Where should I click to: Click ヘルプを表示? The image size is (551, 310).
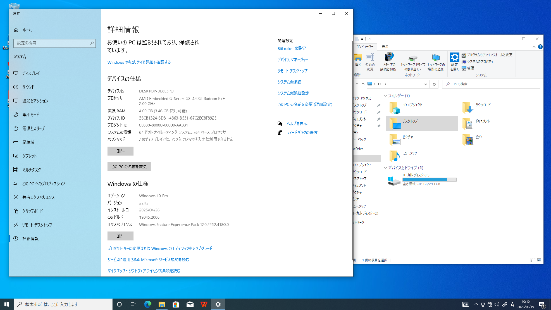297,124
